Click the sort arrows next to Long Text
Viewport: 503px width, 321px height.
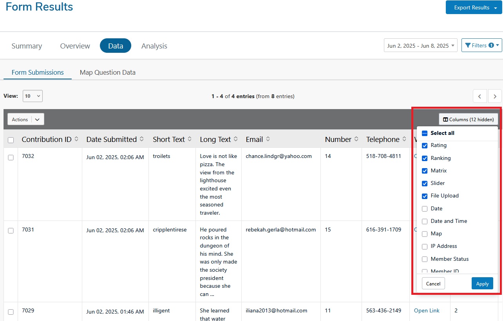(x=236, y=139)
